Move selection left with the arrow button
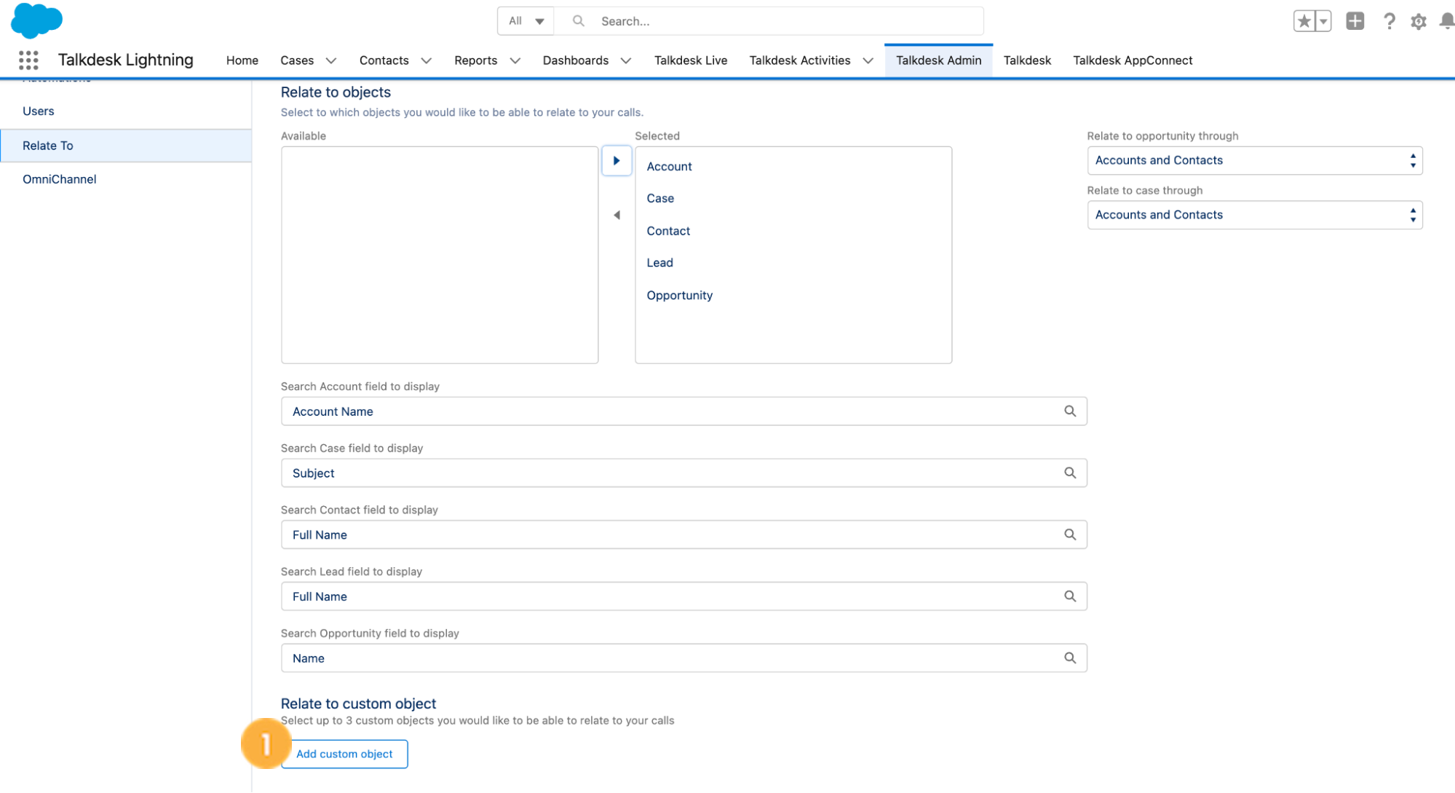Screen dimensions: 1455x793 617,215
